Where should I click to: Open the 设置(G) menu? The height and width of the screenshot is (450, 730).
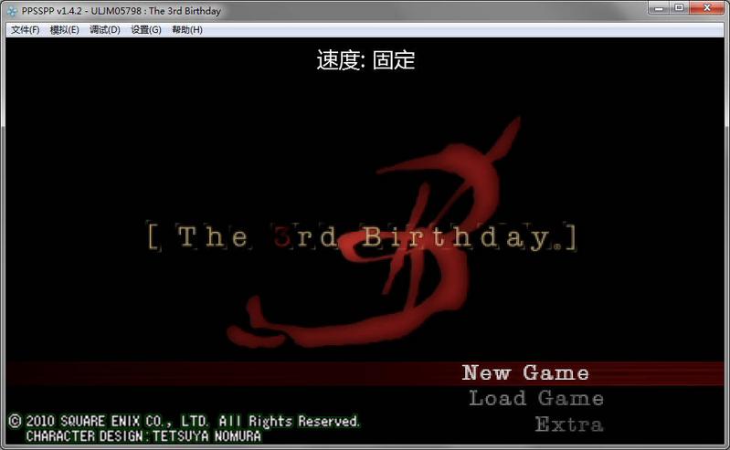point(145,29)
